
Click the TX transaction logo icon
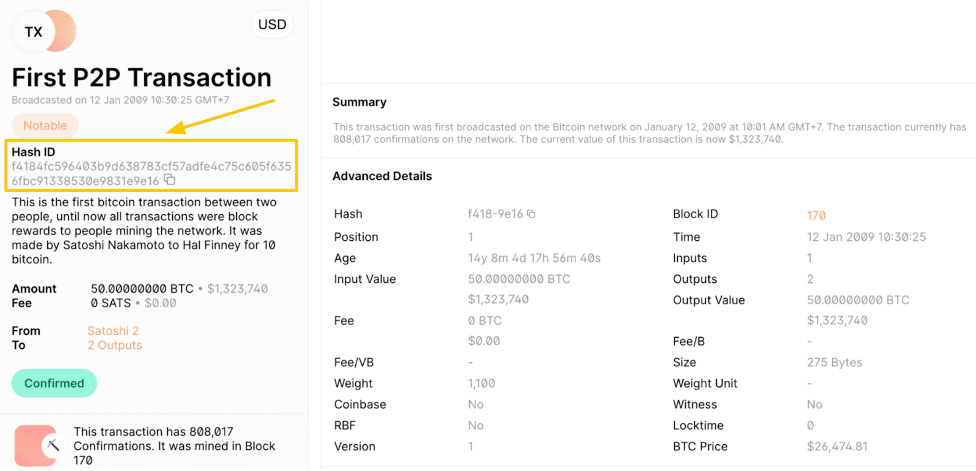click(x=34, y=32)
